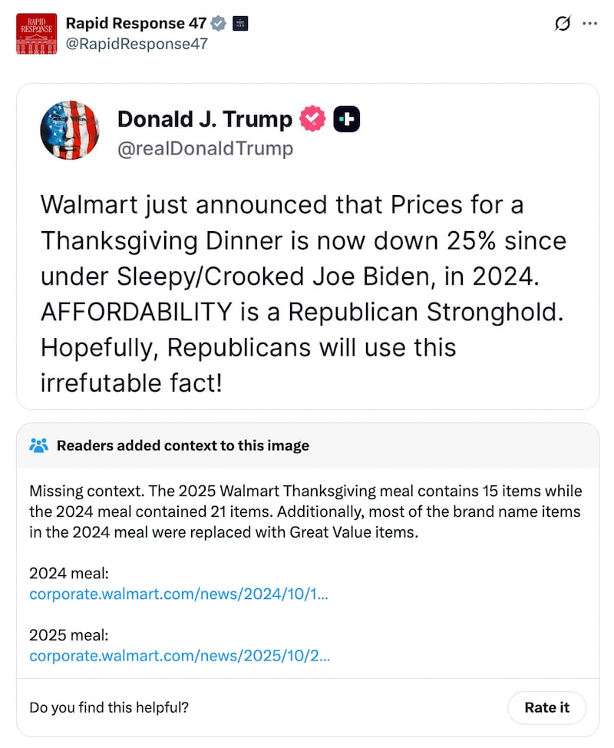
Task: Open the Rapid Response 47 display name
Action: point(137,24)
